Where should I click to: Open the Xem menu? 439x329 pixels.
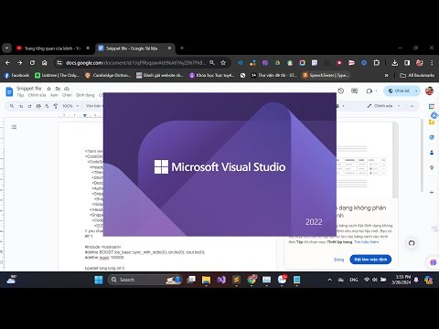click(54, 95)
